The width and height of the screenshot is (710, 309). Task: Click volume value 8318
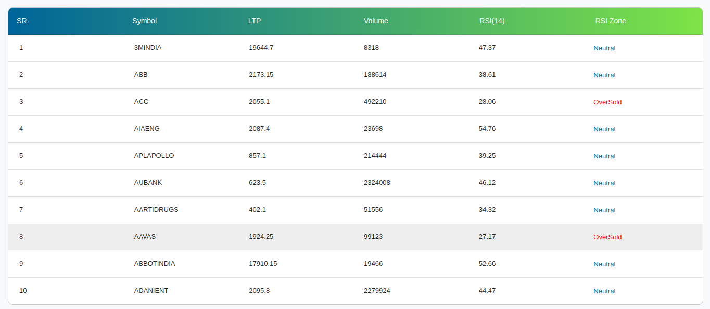click(371, 48)
